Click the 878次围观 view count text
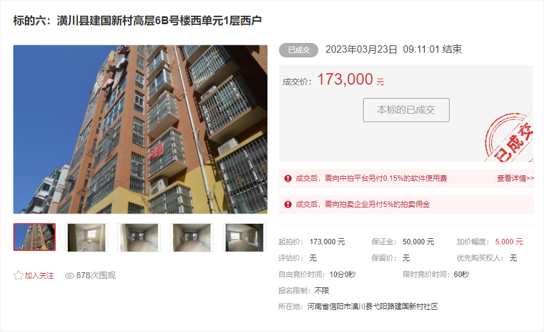 click(x=96, y=276)
